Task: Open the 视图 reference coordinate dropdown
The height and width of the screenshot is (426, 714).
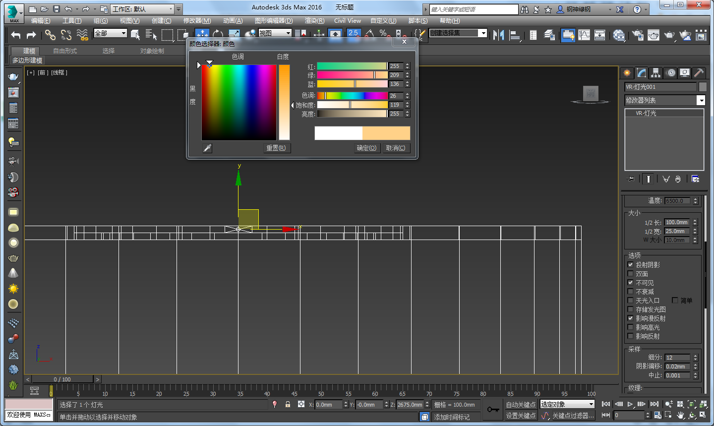Action: tap(275, 33)
